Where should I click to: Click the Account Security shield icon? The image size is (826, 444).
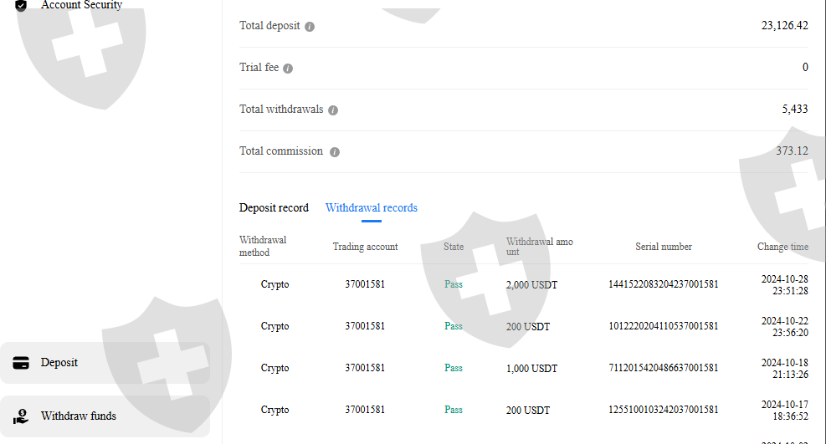tap(21, 5)
